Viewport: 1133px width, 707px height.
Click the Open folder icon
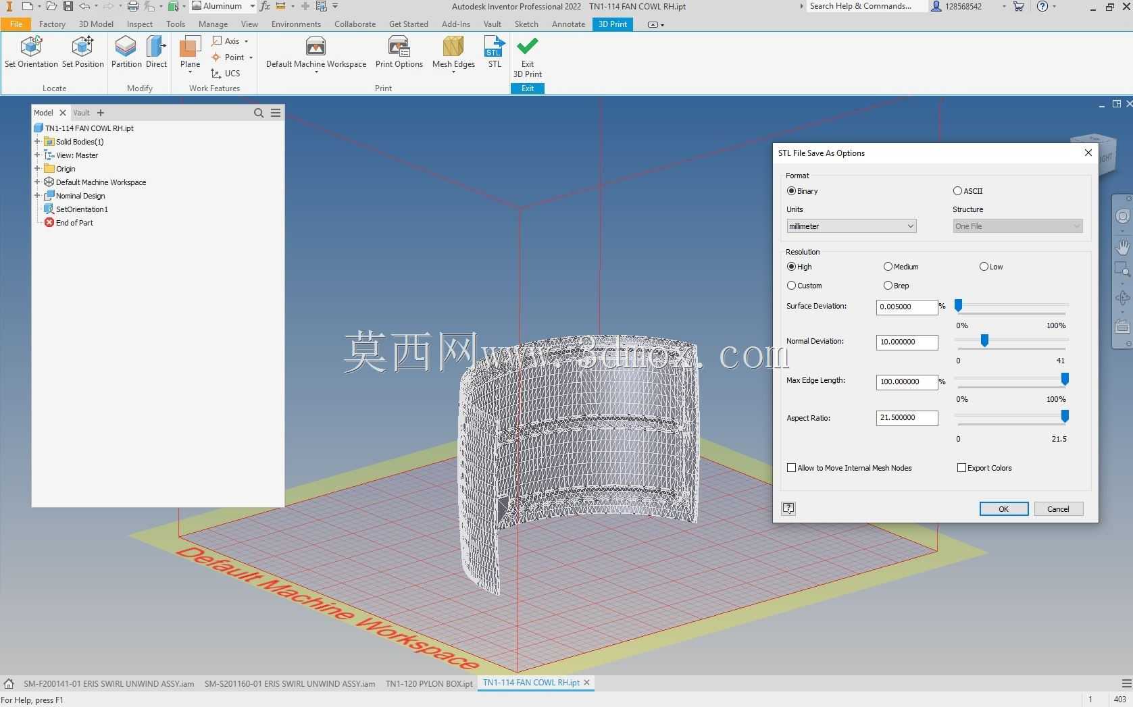click(x=51, y=6)
